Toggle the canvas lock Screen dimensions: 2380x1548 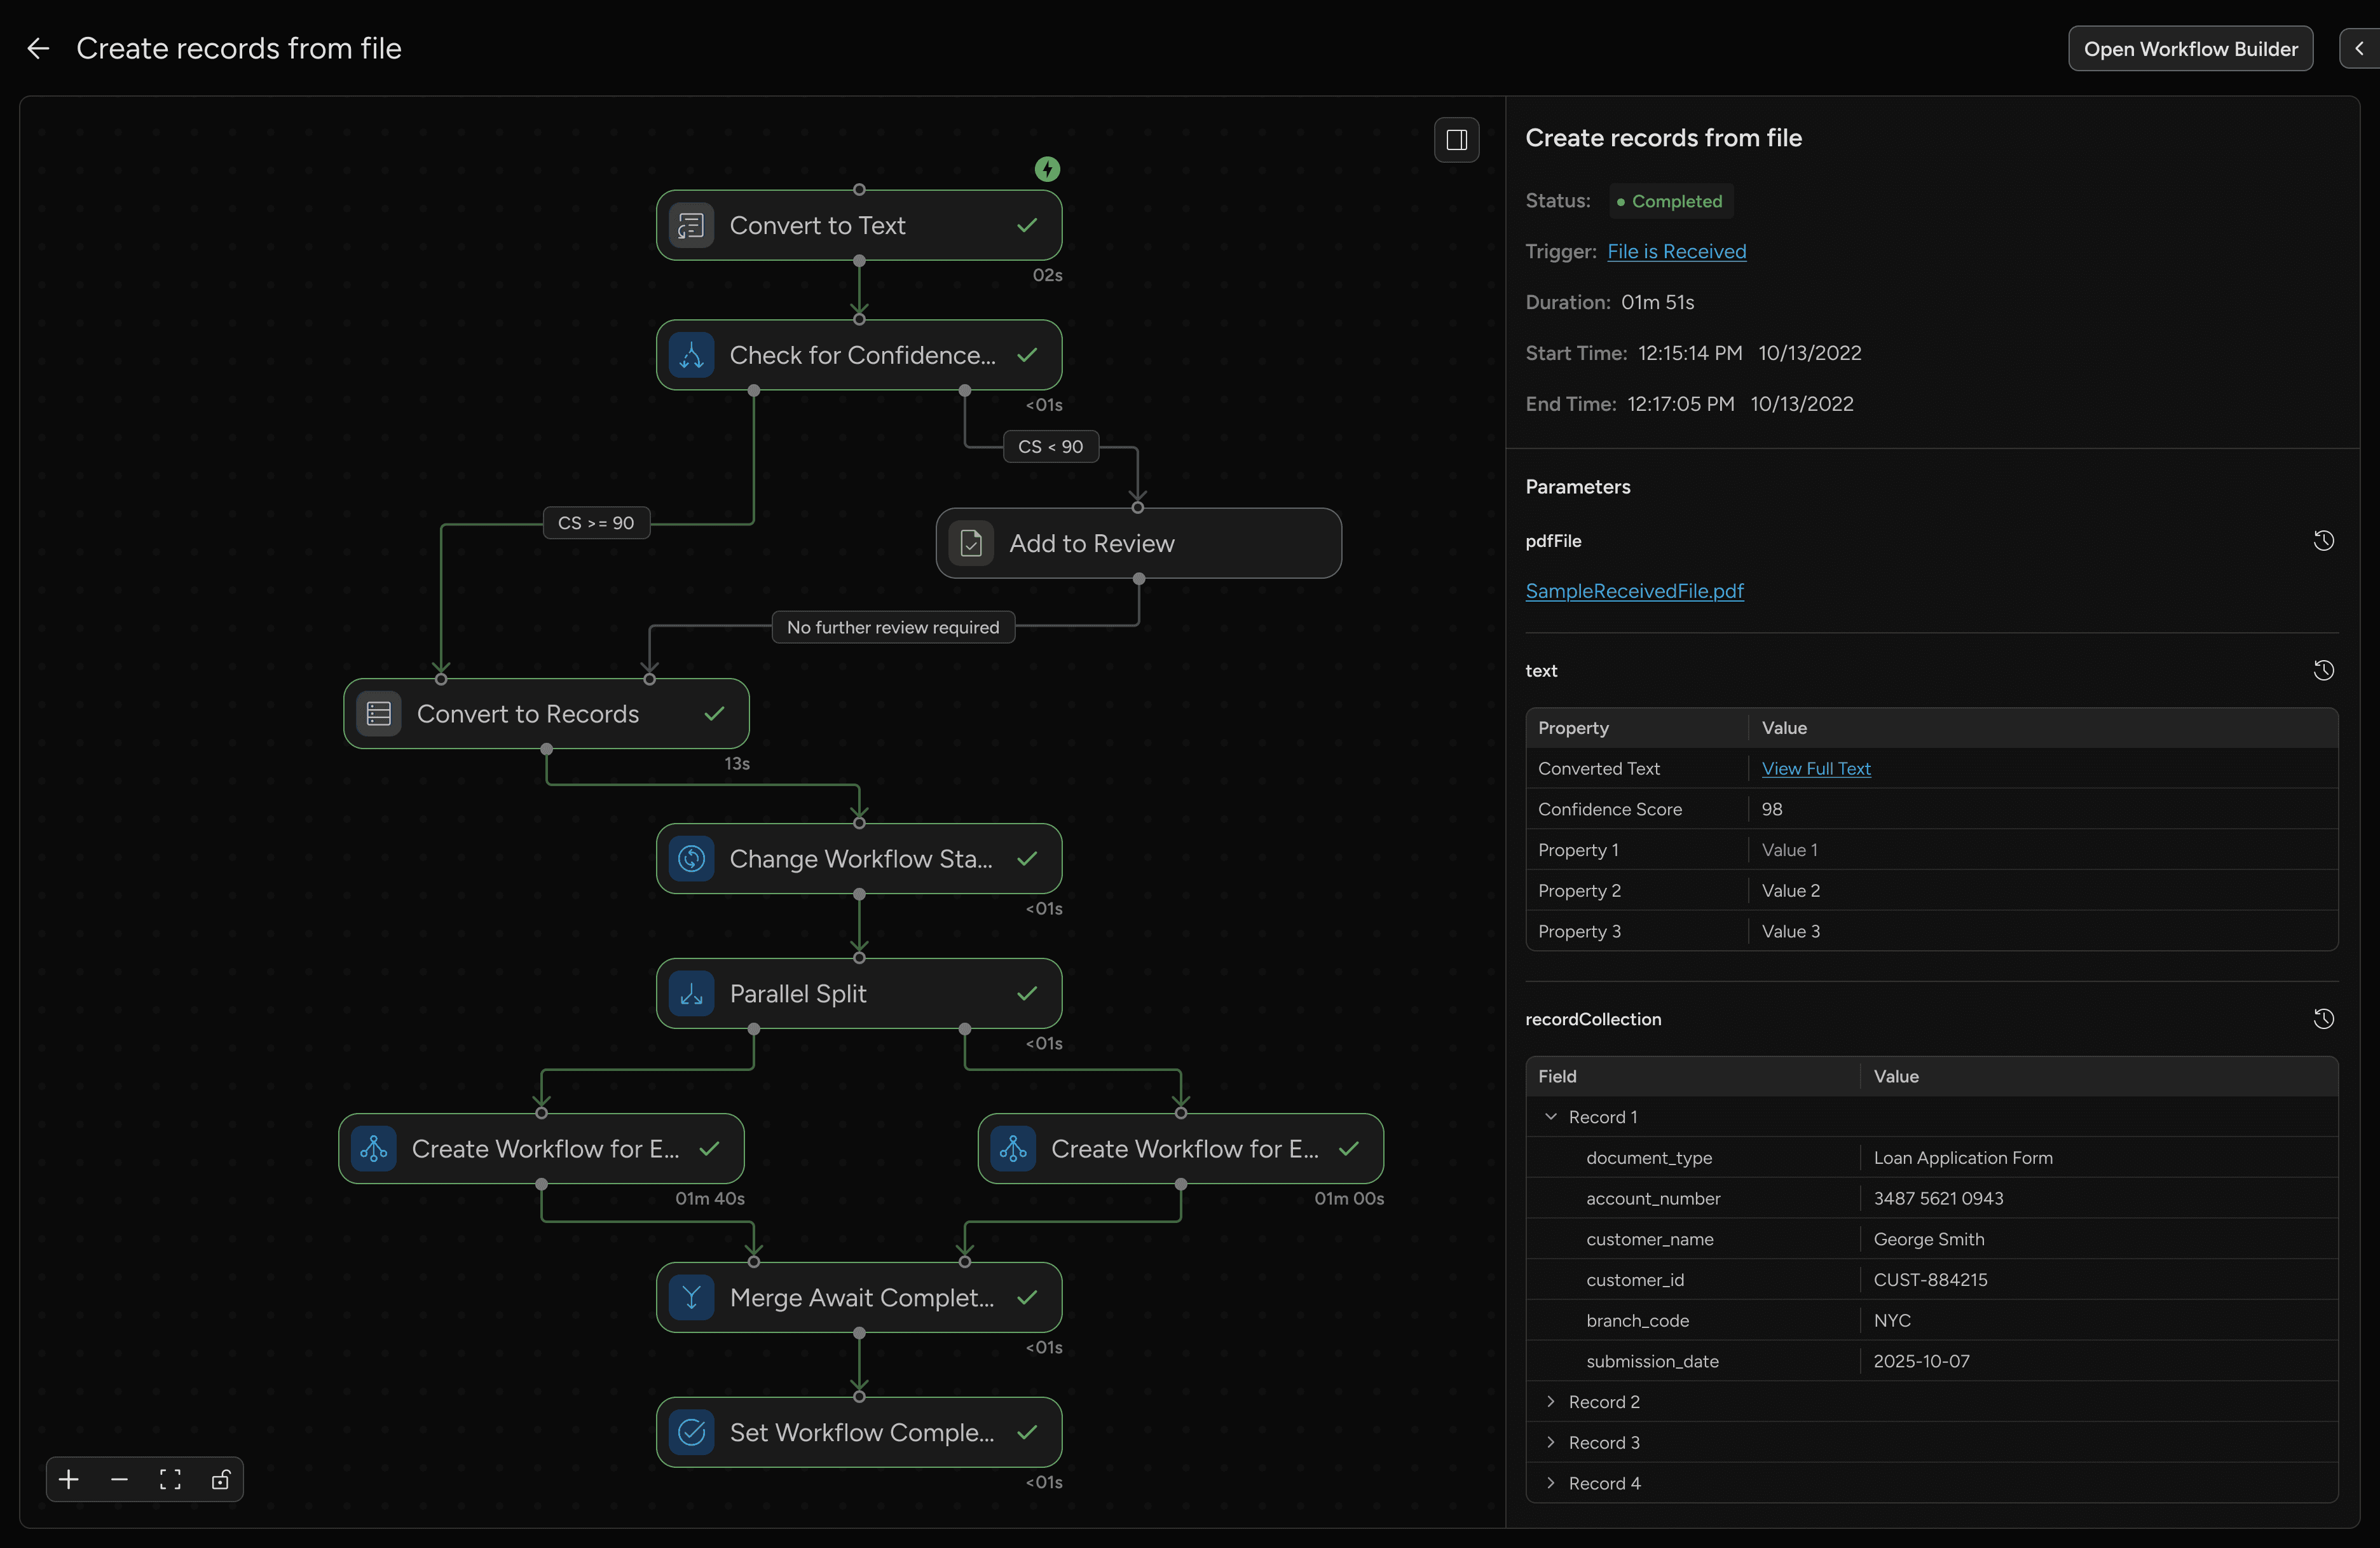(220, 1480)
